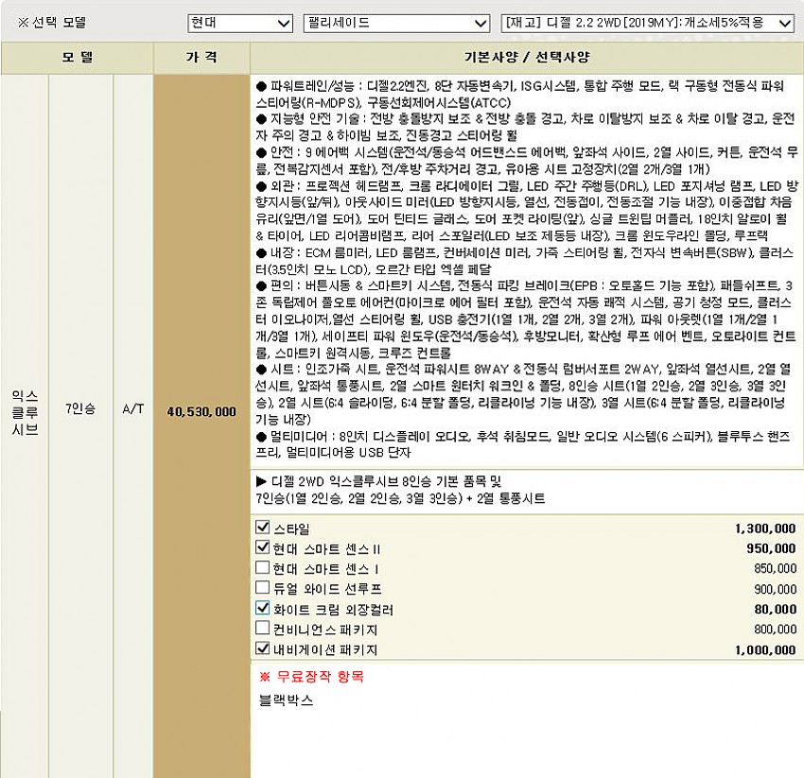The width and height of the screenshot is (804, 778).
Task: Click the 모델 column header
Action: click(78, 58)
